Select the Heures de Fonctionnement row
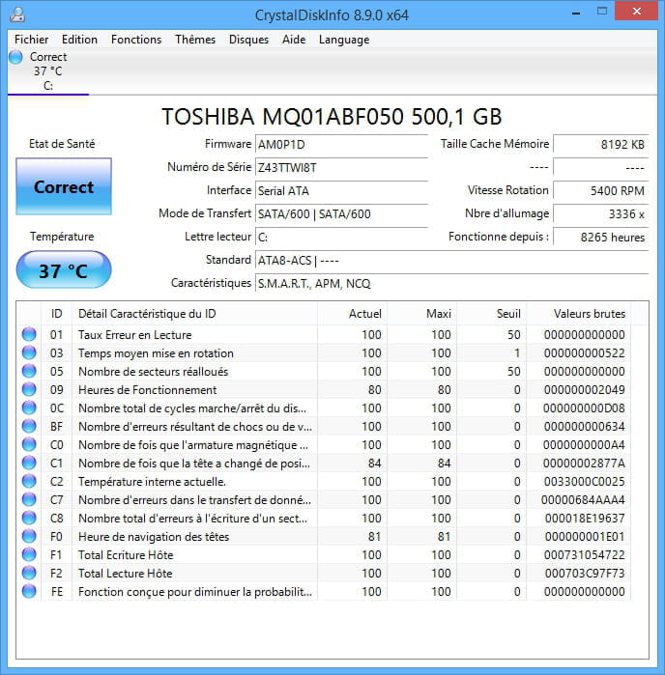 [324, 389]
